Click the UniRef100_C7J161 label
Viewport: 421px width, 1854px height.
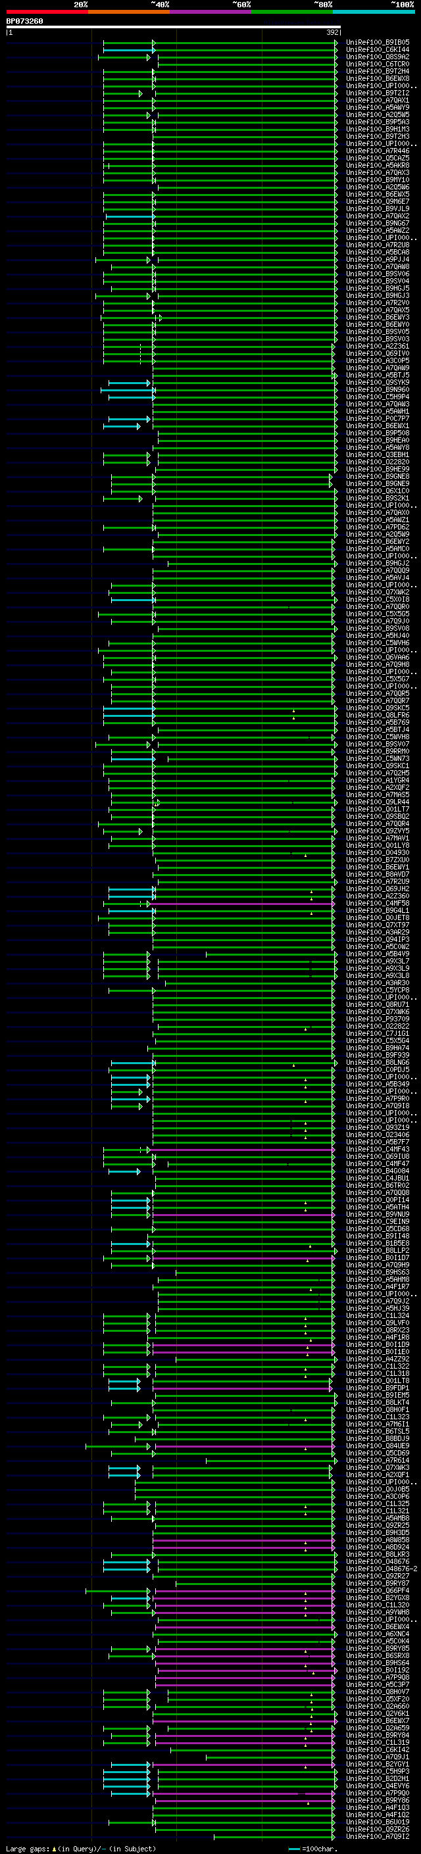point(378,1033)
